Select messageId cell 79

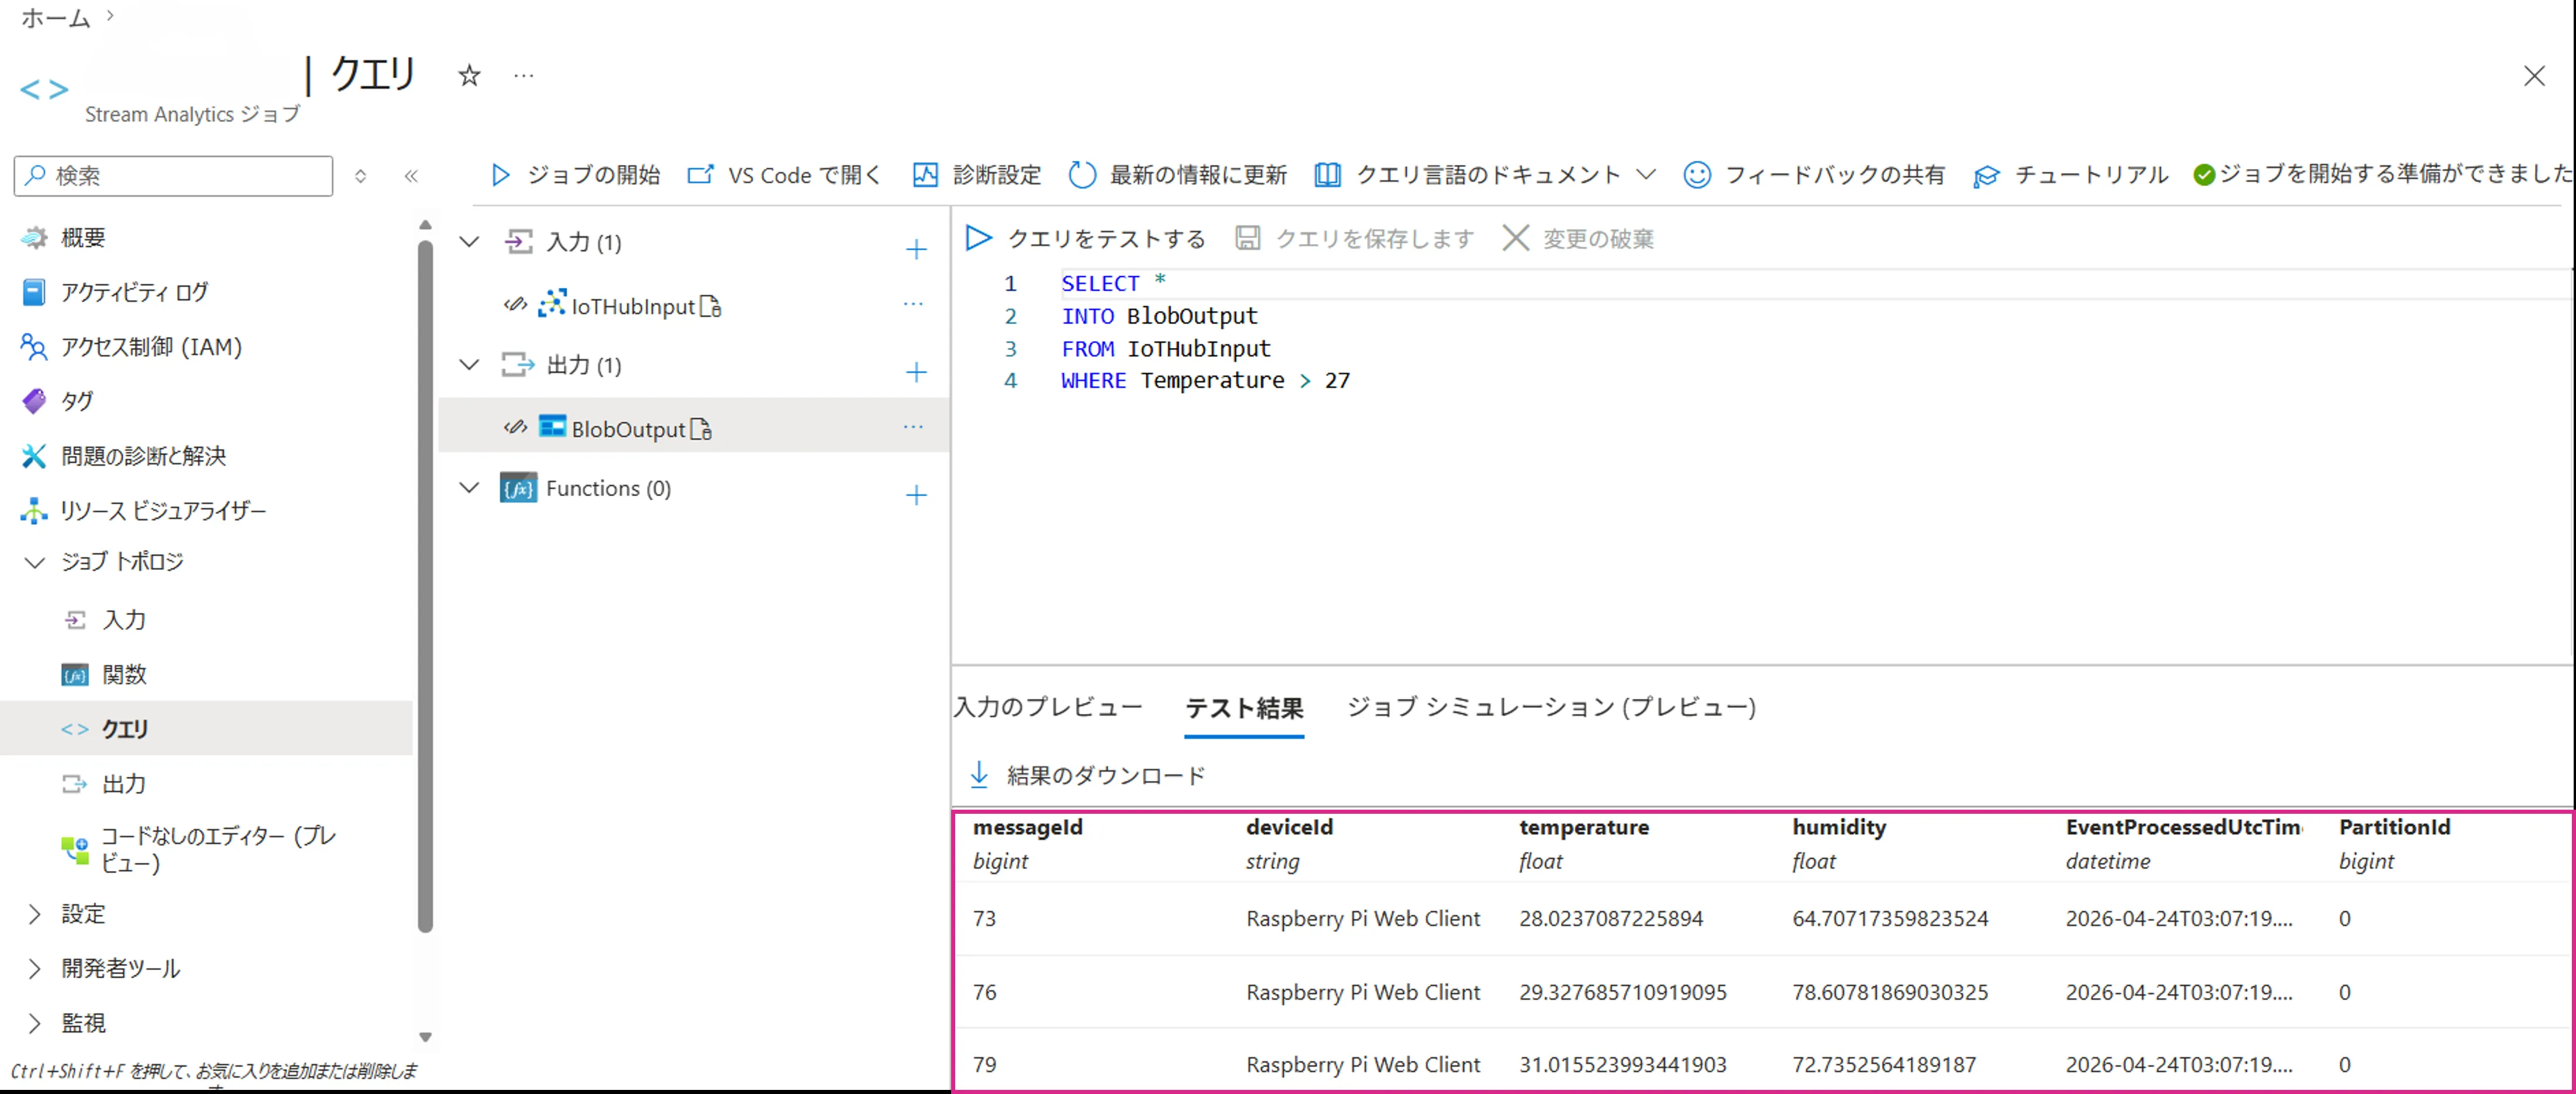point(985,1064)
